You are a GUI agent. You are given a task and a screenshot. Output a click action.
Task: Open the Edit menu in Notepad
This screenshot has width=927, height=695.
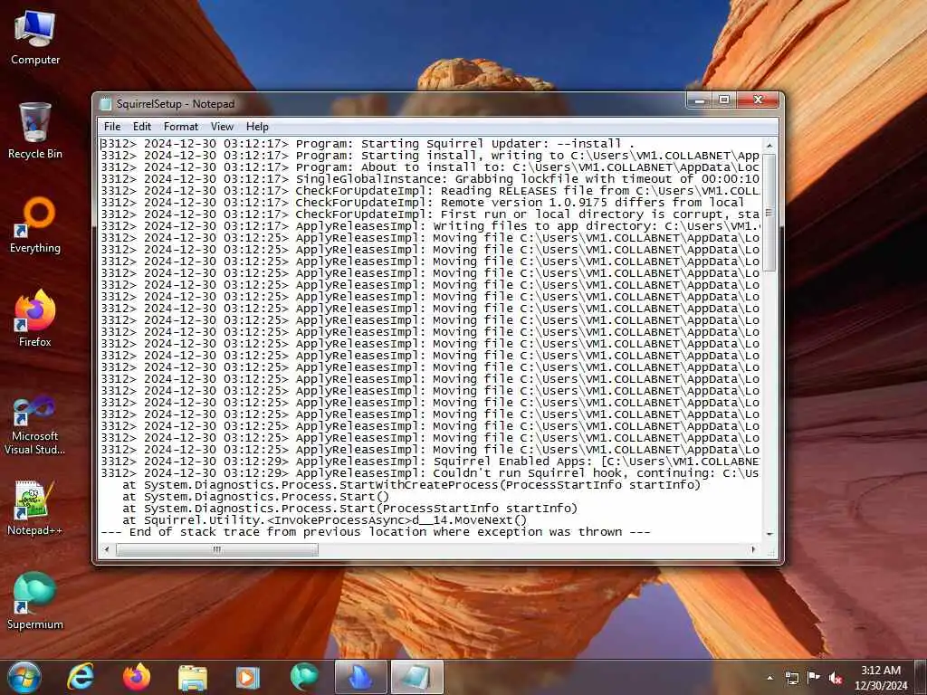point(142,127)
